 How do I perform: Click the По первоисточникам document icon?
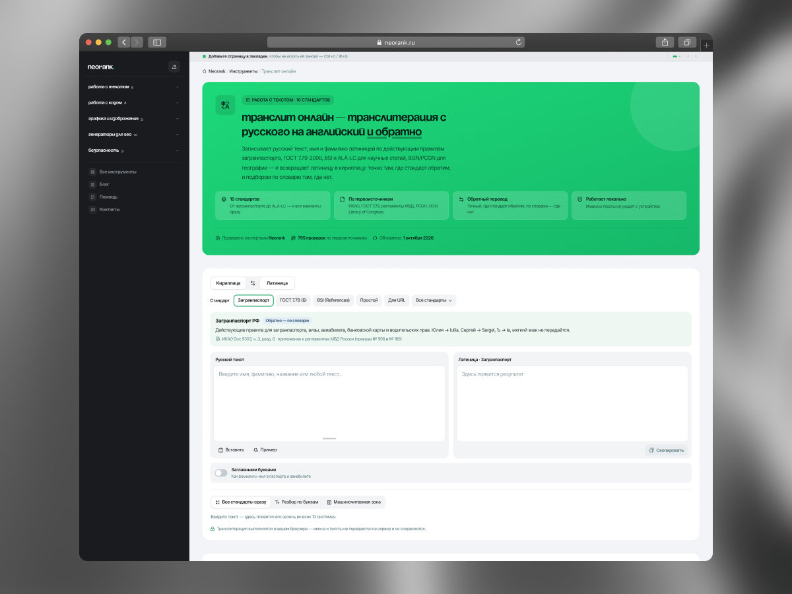point(343,199)
